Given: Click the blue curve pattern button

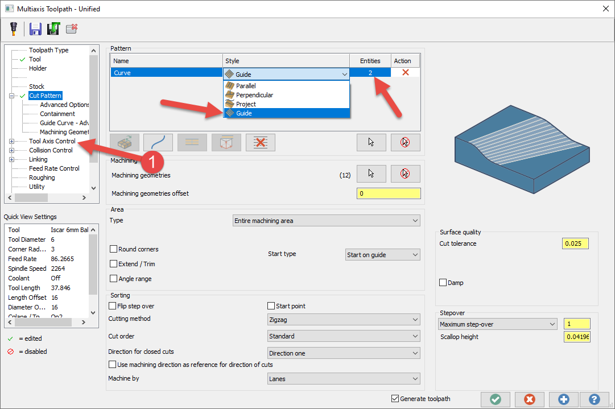Looking at the screenshot, I should [x=158, y=142].
